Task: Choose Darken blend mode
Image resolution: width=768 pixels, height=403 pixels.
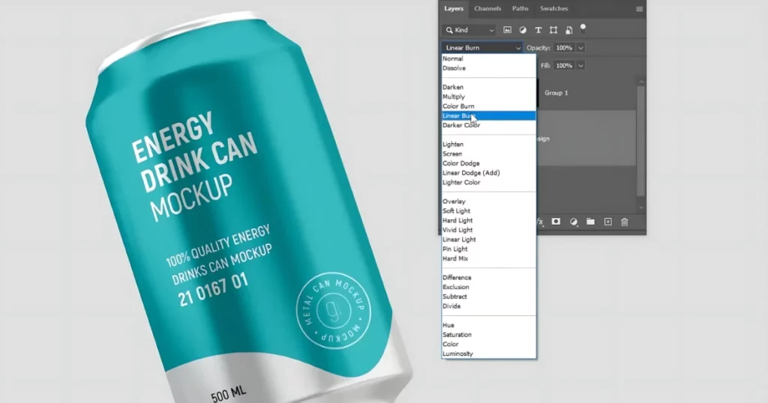Action: point(489,87)
